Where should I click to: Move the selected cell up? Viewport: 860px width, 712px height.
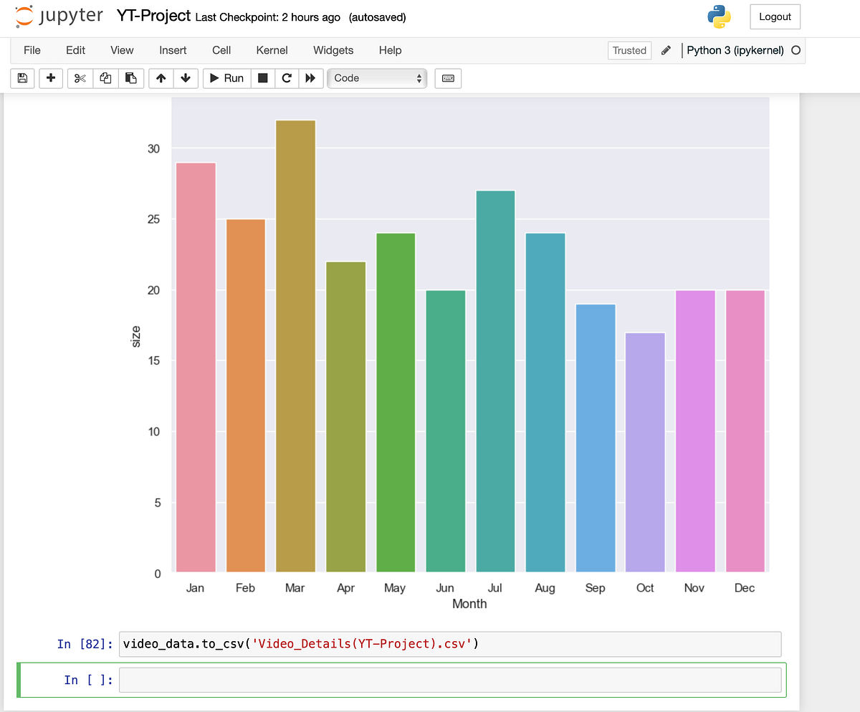[x=161, y=78]
